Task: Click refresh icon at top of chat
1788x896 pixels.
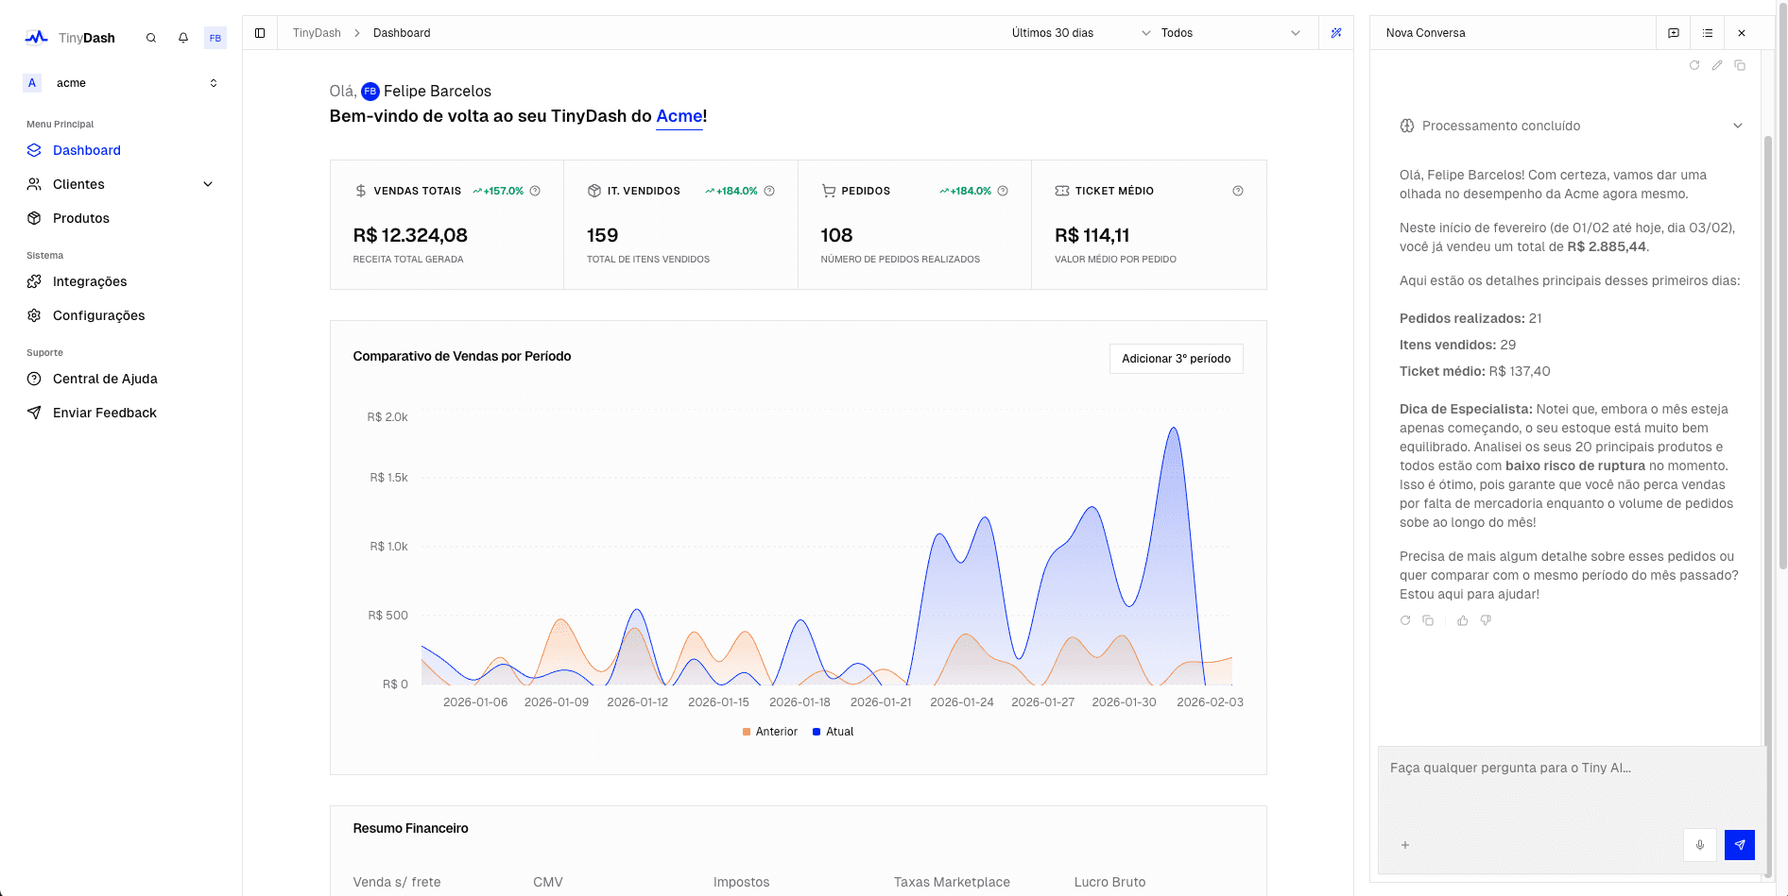Action: pos(1694,65)
